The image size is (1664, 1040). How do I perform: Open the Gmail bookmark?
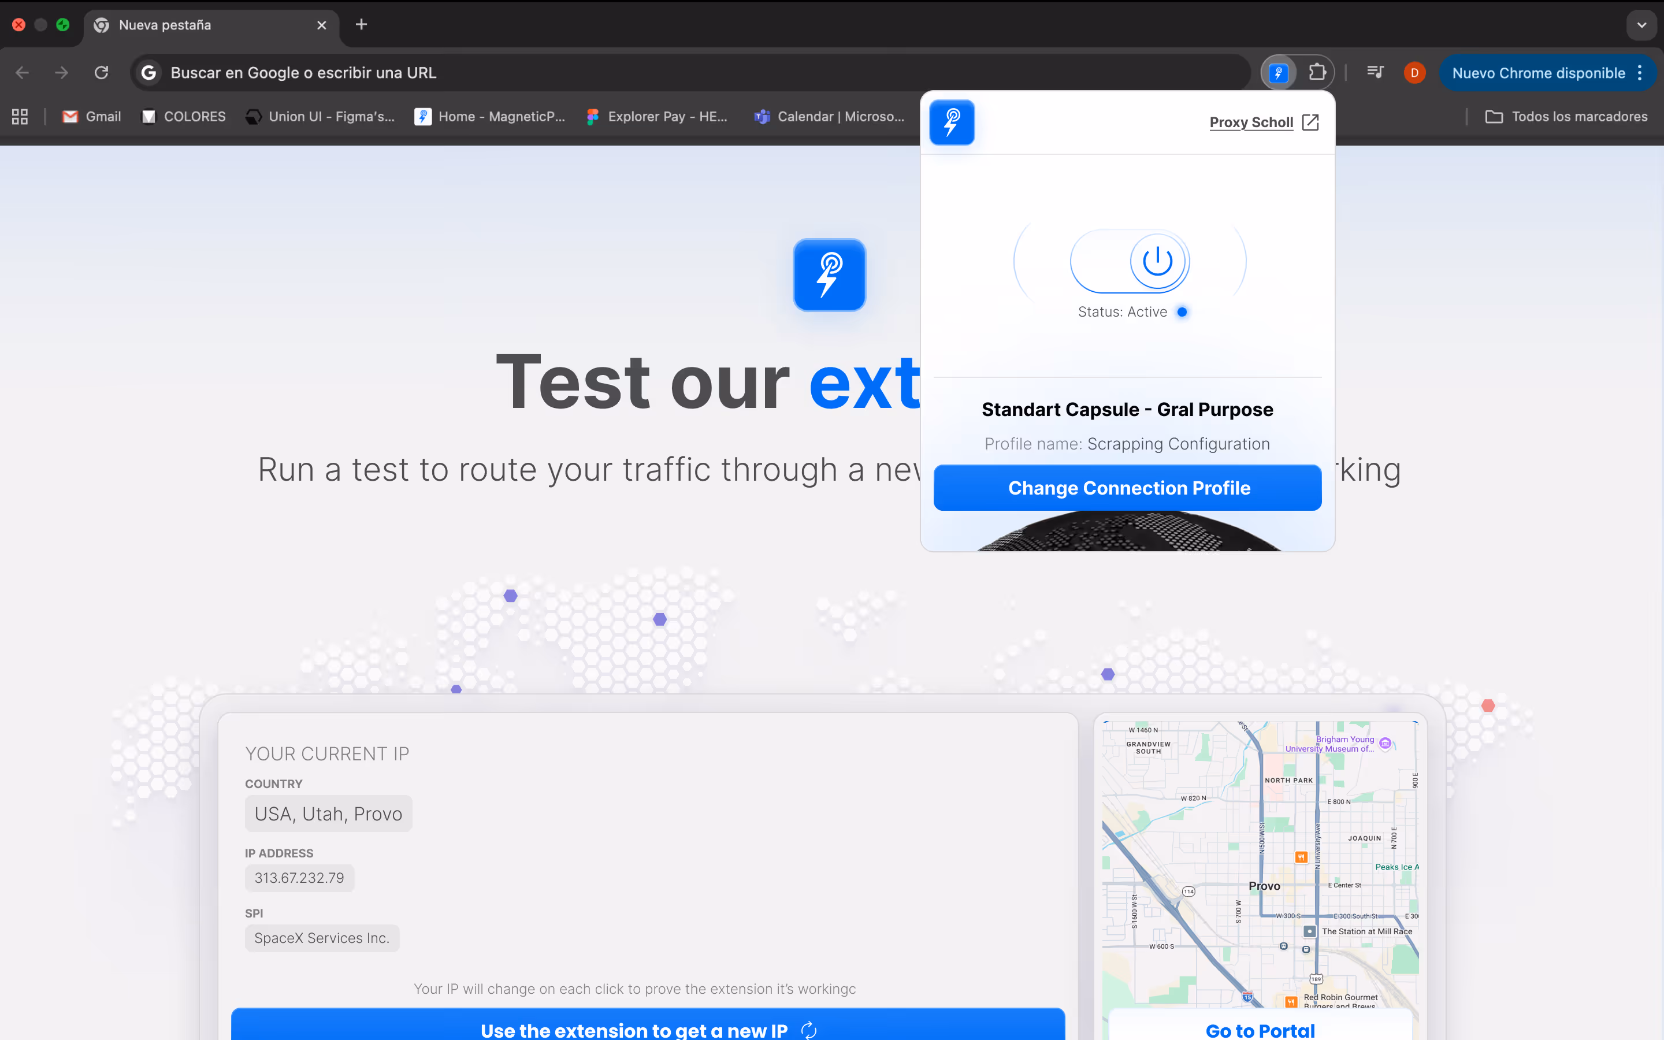tap(91, 117)
